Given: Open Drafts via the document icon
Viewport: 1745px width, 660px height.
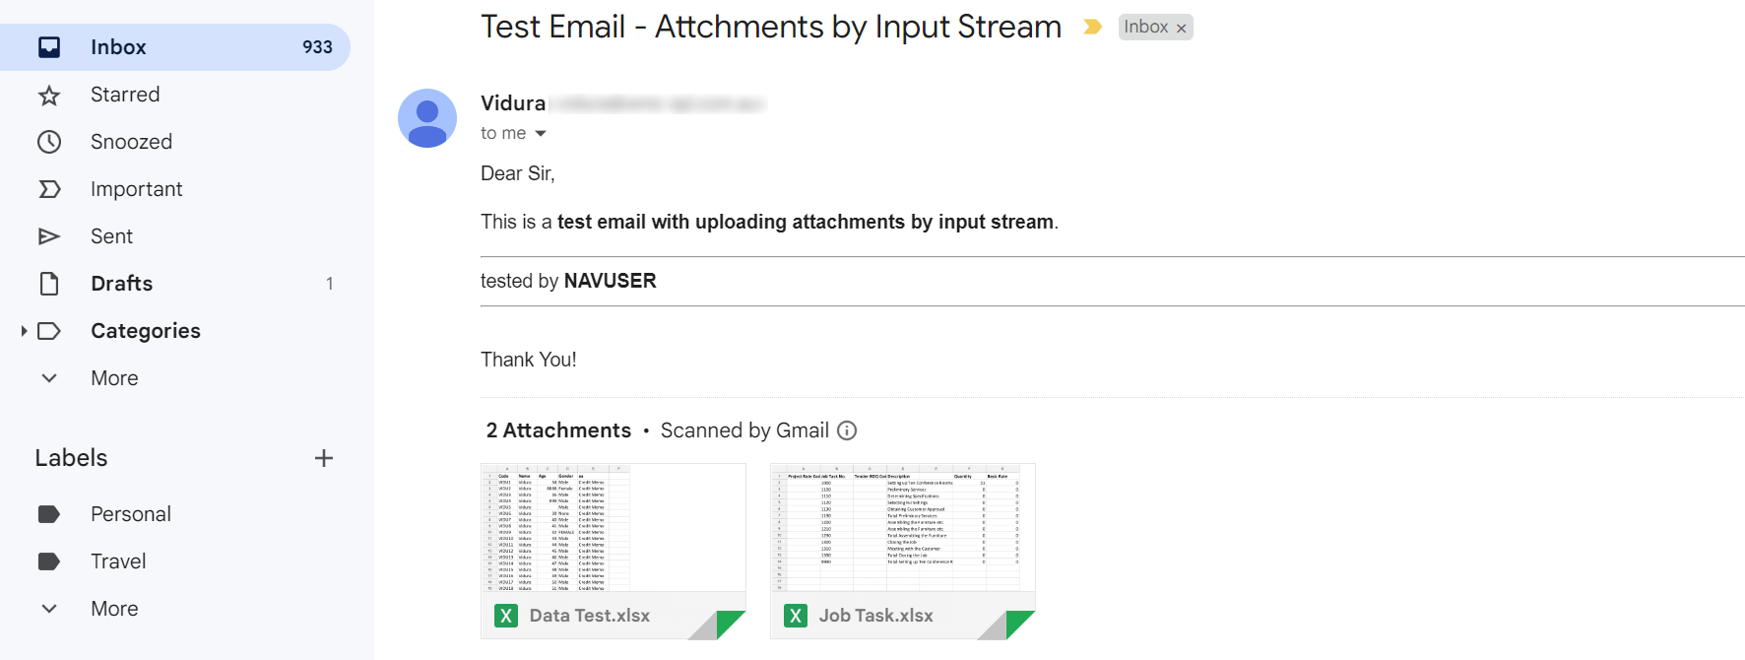Looking at the screenshot, I should click(x=48, y=283).
